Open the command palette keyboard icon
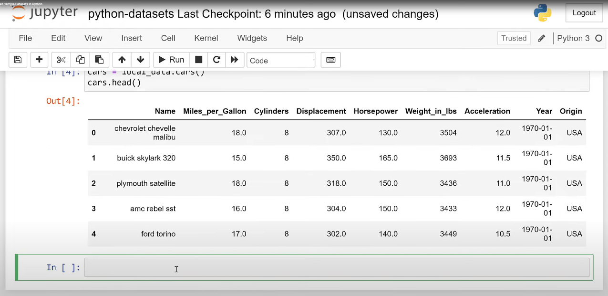 click(x=330, y=60)
